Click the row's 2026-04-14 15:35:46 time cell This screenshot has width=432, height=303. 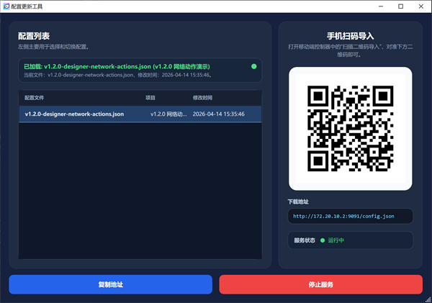coord(218,114)
